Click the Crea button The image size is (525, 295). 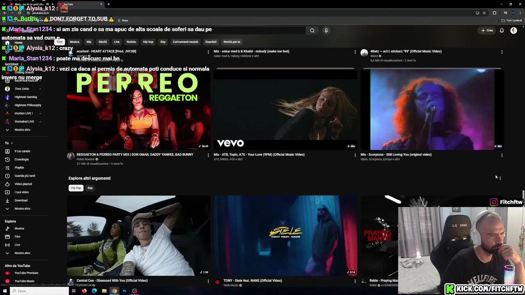pos(487,30)
